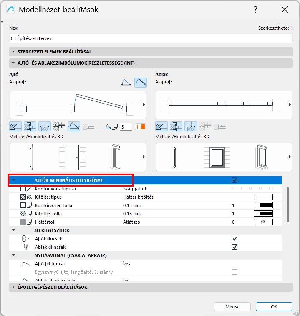Click the Ajtókilincsek door handle icon
Image resolution: width=300 pixels, height=316 pixels.
[x=25, y=239]
